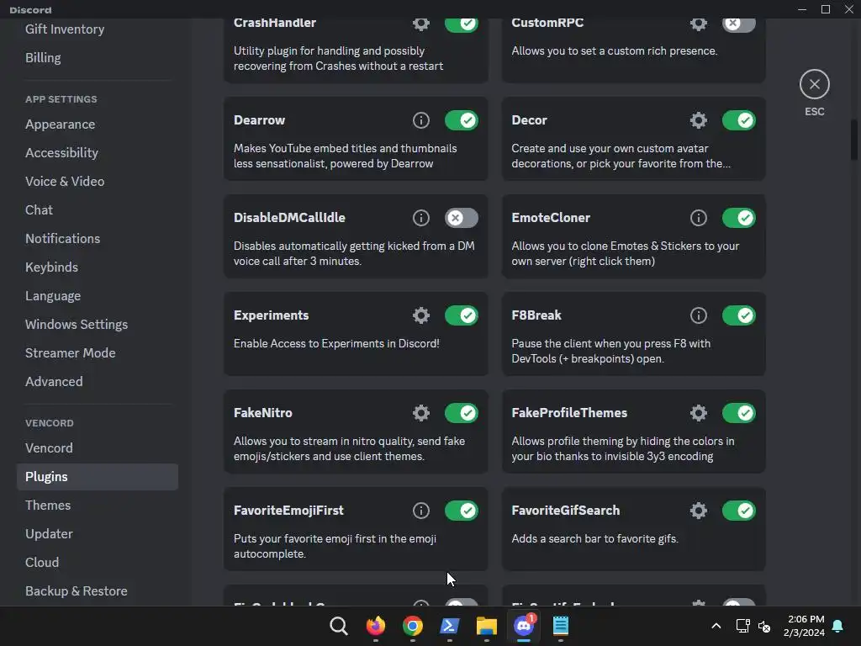Open Backup & Restore section
The width and height of the screenshot is (861, 646).
click(77, 590)
